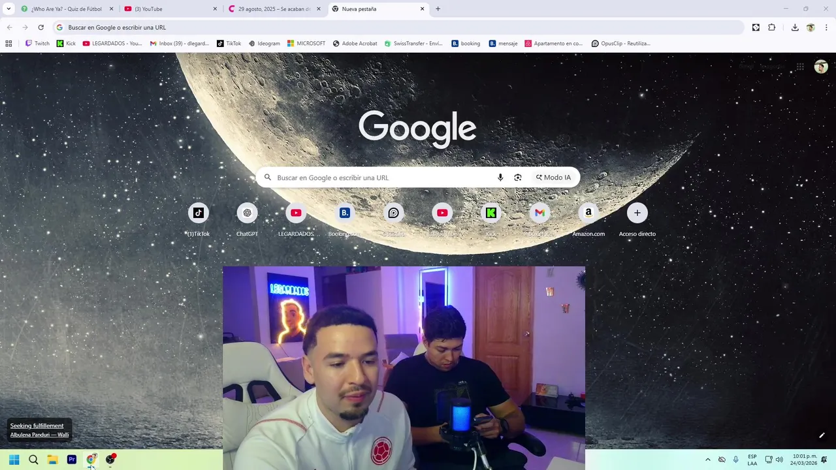Open the LEGARDADOS YouTube shortcut tile
The height and width of the screenshot is (470, 836).
coord(296,221)
